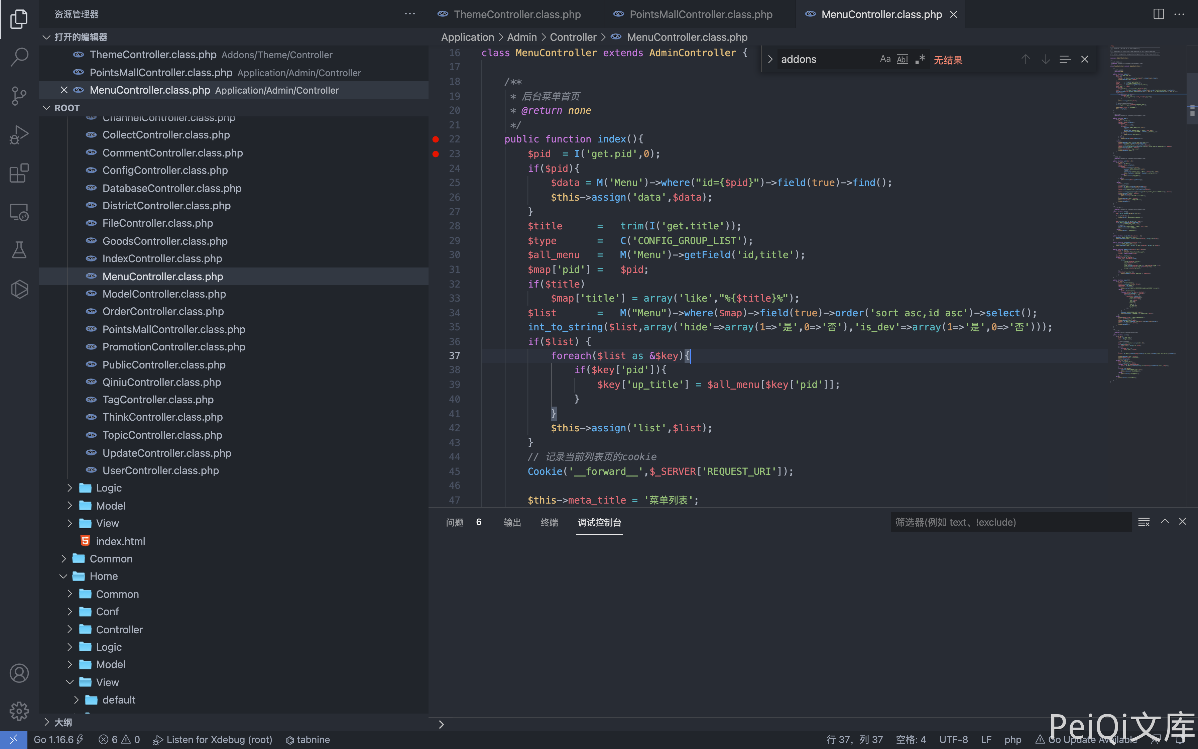Switch to the 终端 panel tab
This screenshot has width=1198, height=749.
pos(549,523)
